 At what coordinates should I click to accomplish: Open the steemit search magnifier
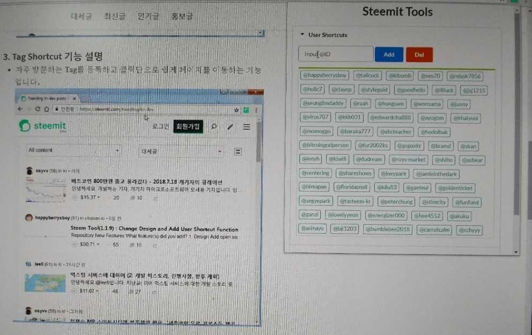pyautogui.click(x=214, y=126)
